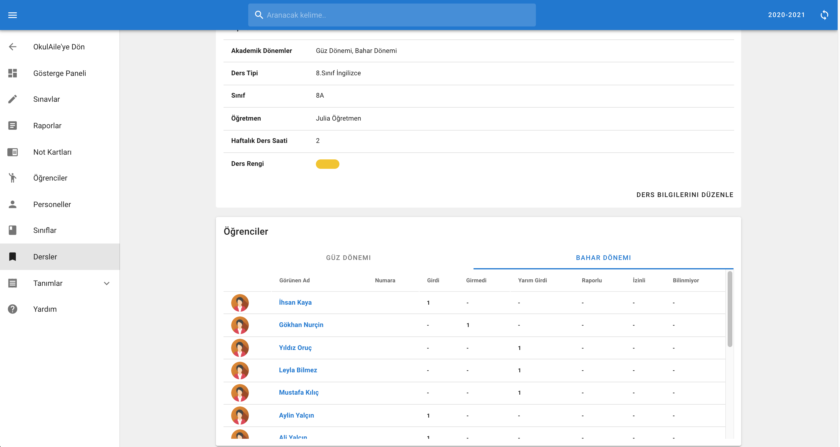Click the yellow Ders Rengi swatch
840x447 pixels.
click(327, 164)
